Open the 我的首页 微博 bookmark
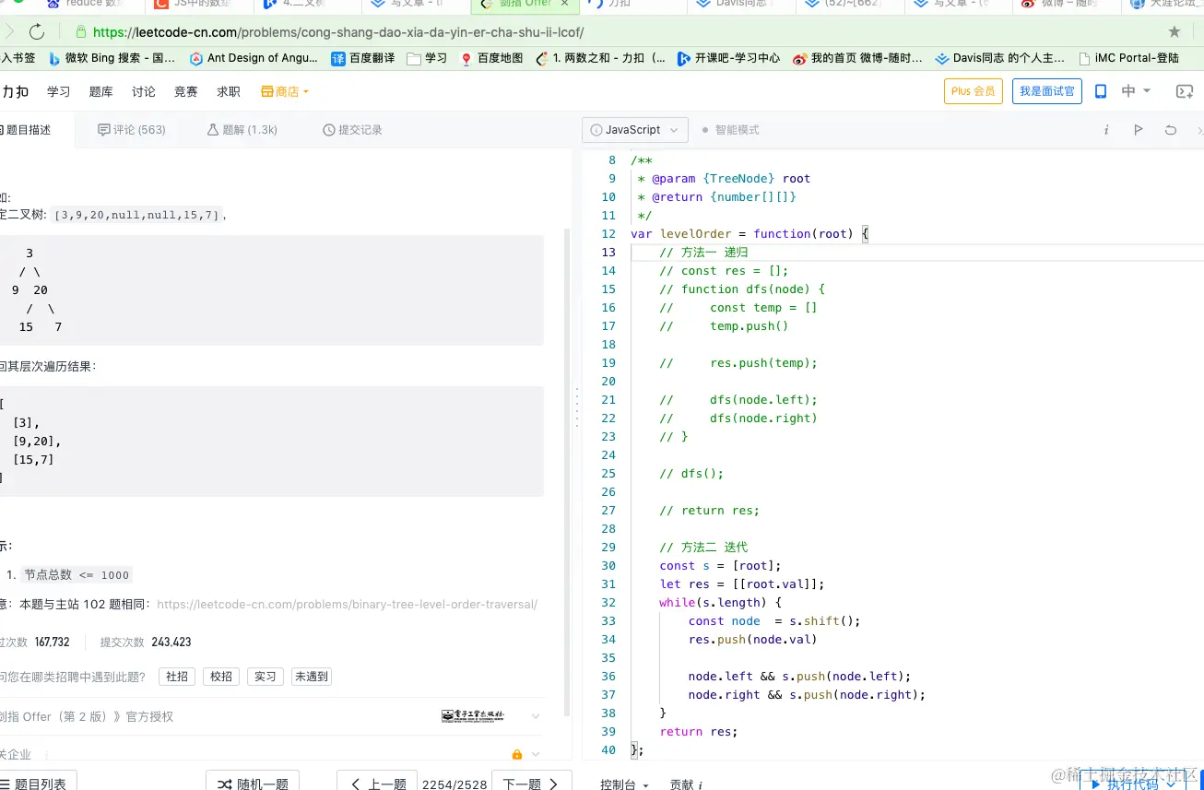Viewport: 1204px width, 790px height. (x=857, y=58)
